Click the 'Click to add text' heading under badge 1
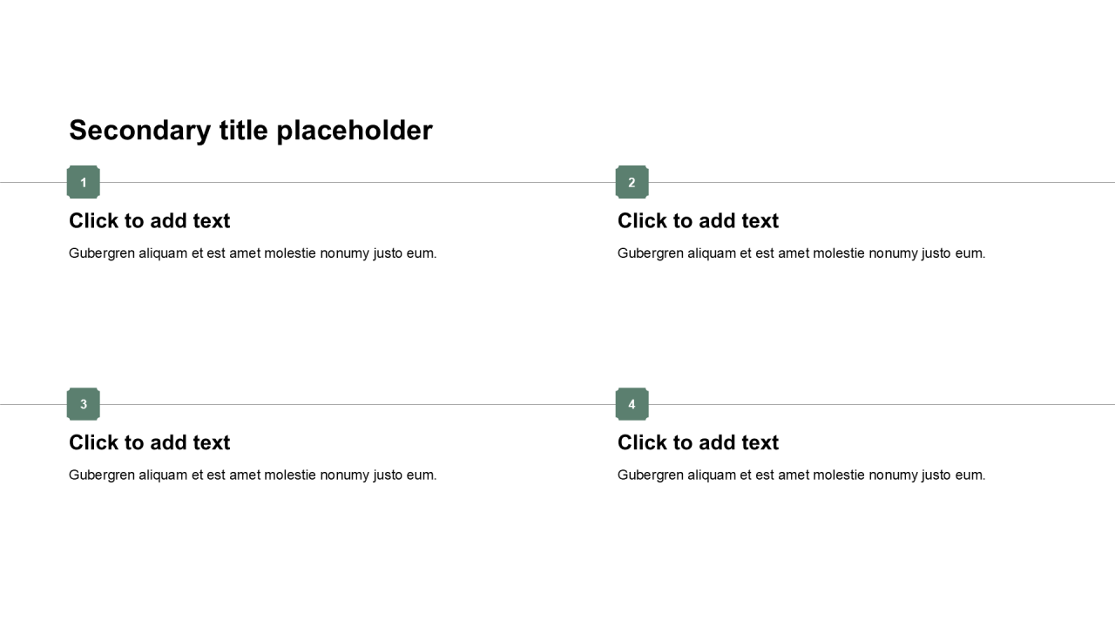The height and width of the screenshot is (627, 1115). [x=150, y=221]
